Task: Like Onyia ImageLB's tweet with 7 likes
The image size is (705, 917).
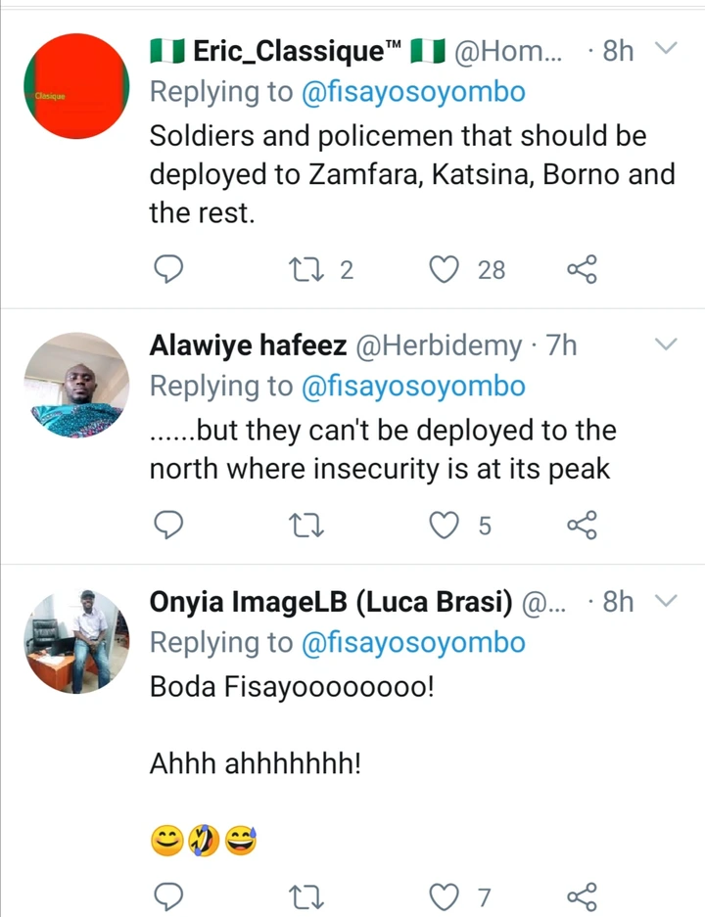Action: pos(446,894)
